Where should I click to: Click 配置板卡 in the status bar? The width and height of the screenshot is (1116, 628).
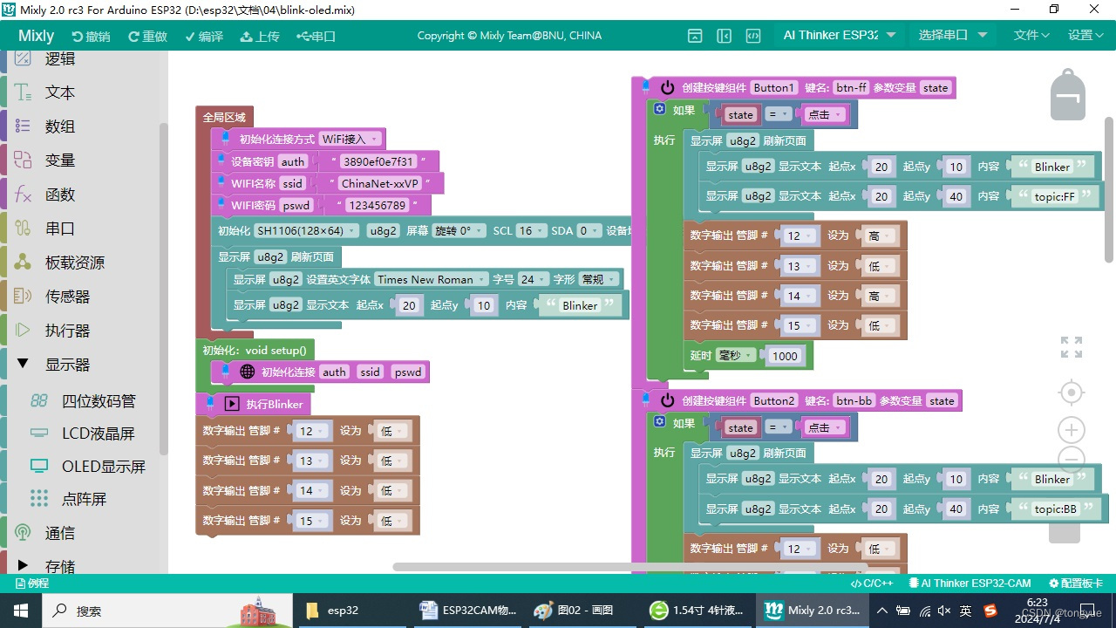[1076, 584]
